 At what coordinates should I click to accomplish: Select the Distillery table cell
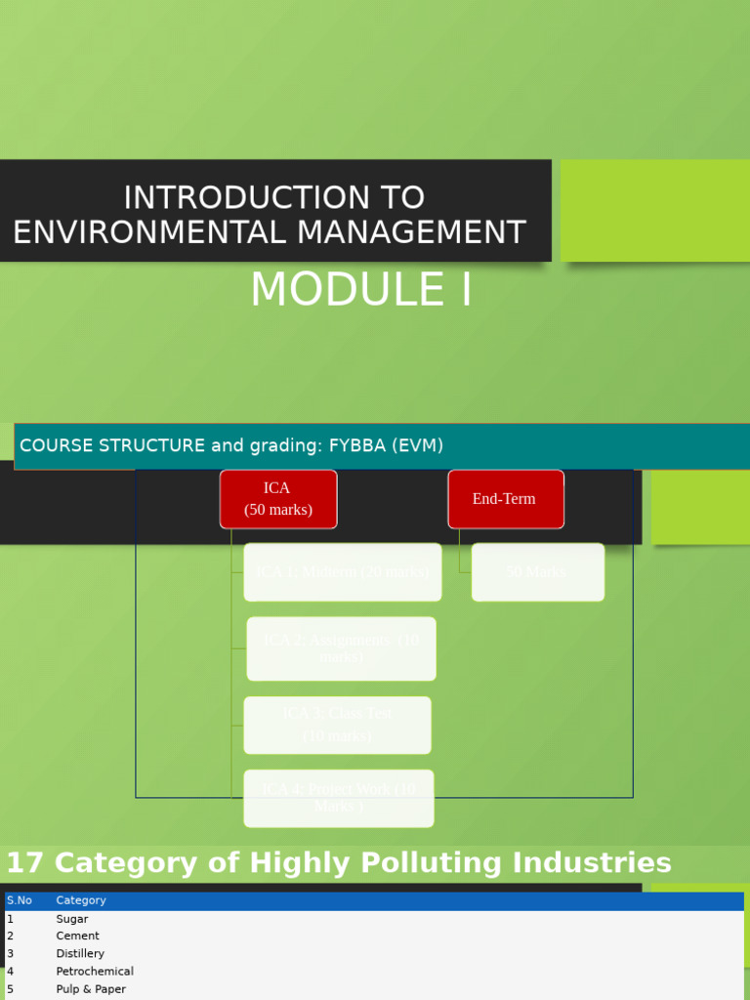point(80,953)
